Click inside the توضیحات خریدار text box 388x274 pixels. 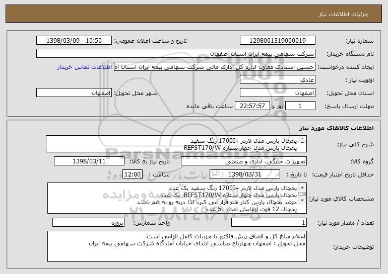pyautogui.click(x=177, y=246)
